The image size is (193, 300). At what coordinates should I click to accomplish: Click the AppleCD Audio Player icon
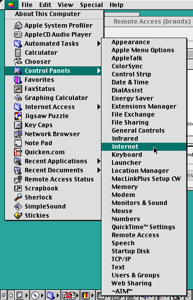click(x=18, y=35)
